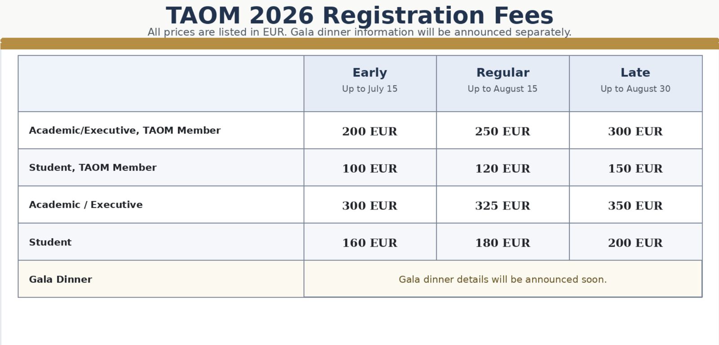Select the 180 EUR fee cell
Image resolution: width=719 pixels, height=345 pixels.
click(x=502, y=243)
